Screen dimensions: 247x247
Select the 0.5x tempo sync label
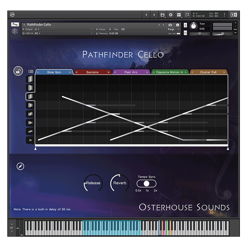click(x=138, y=191)
